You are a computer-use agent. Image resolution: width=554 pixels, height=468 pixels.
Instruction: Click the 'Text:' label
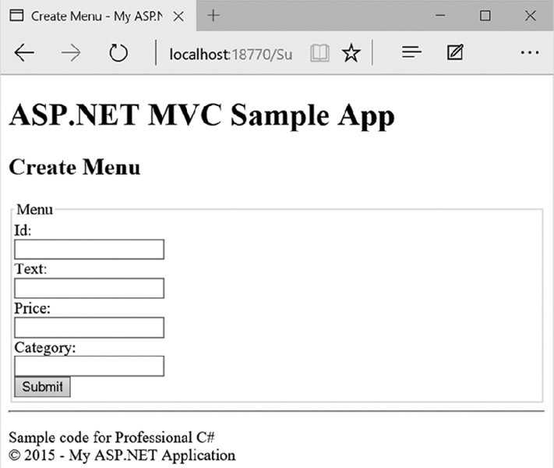30,269
